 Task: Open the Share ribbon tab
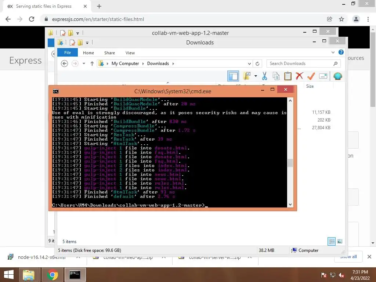tap(109, 53)
